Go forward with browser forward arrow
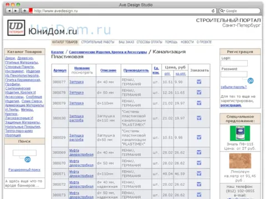This screenshot has height=199, width=266. [16, 11]
